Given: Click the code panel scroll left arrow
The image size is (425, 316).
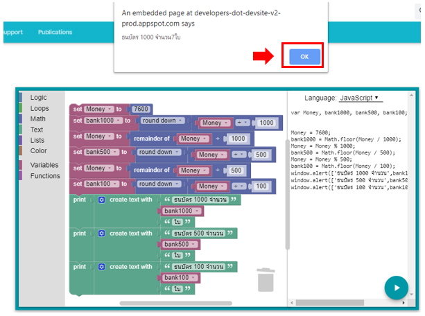Looking at the screenshot, I should tap(292, 303).
